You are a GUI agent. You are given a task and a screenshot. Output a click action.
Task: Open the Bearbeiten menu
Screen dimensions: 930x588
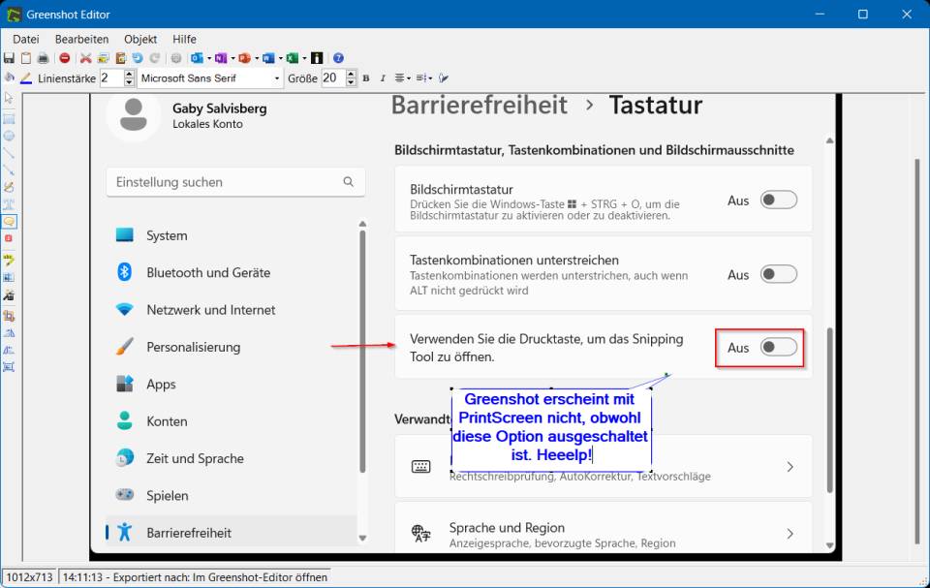(x=81, y=39)
